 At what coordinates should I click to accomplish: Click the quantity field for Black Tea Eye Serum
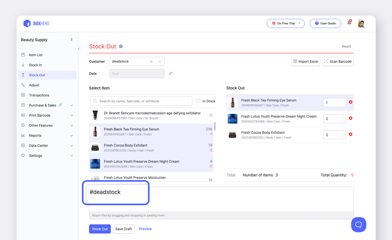point(334,102)
